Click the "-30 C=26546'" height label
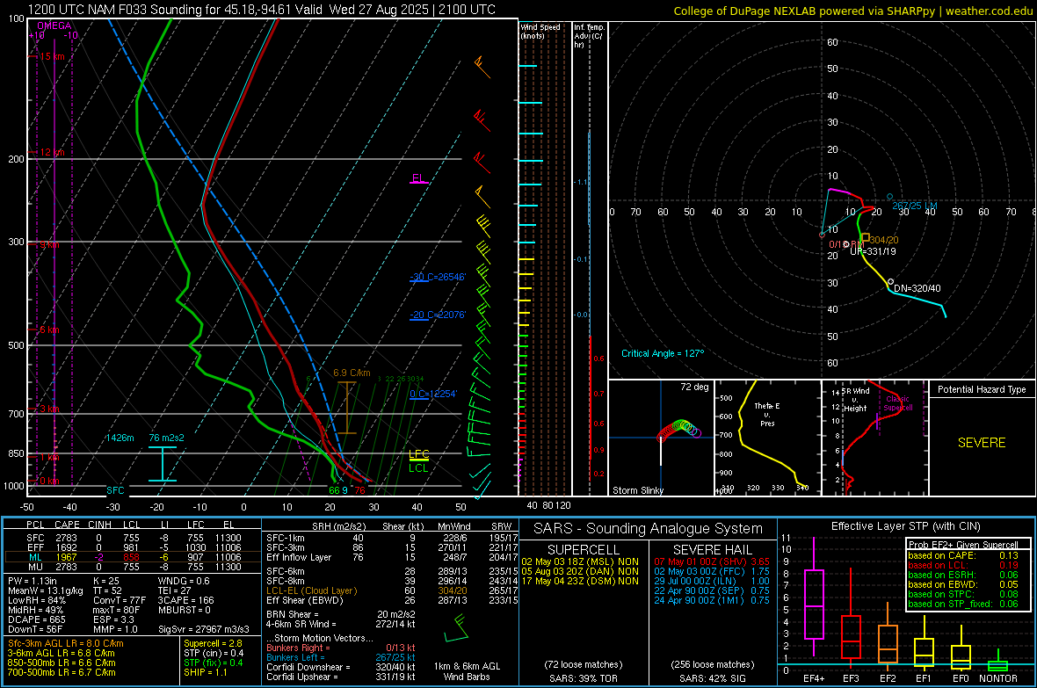The image size is (1037, 688). pos(438,277)
